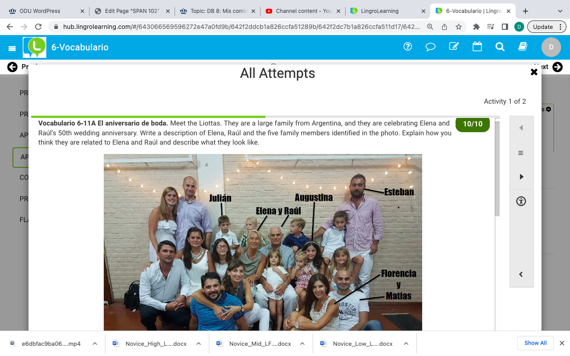The width and height of the screenshot is (570, 356).
Task: Open the chat speech bubble icon
Action: point(431,47)
